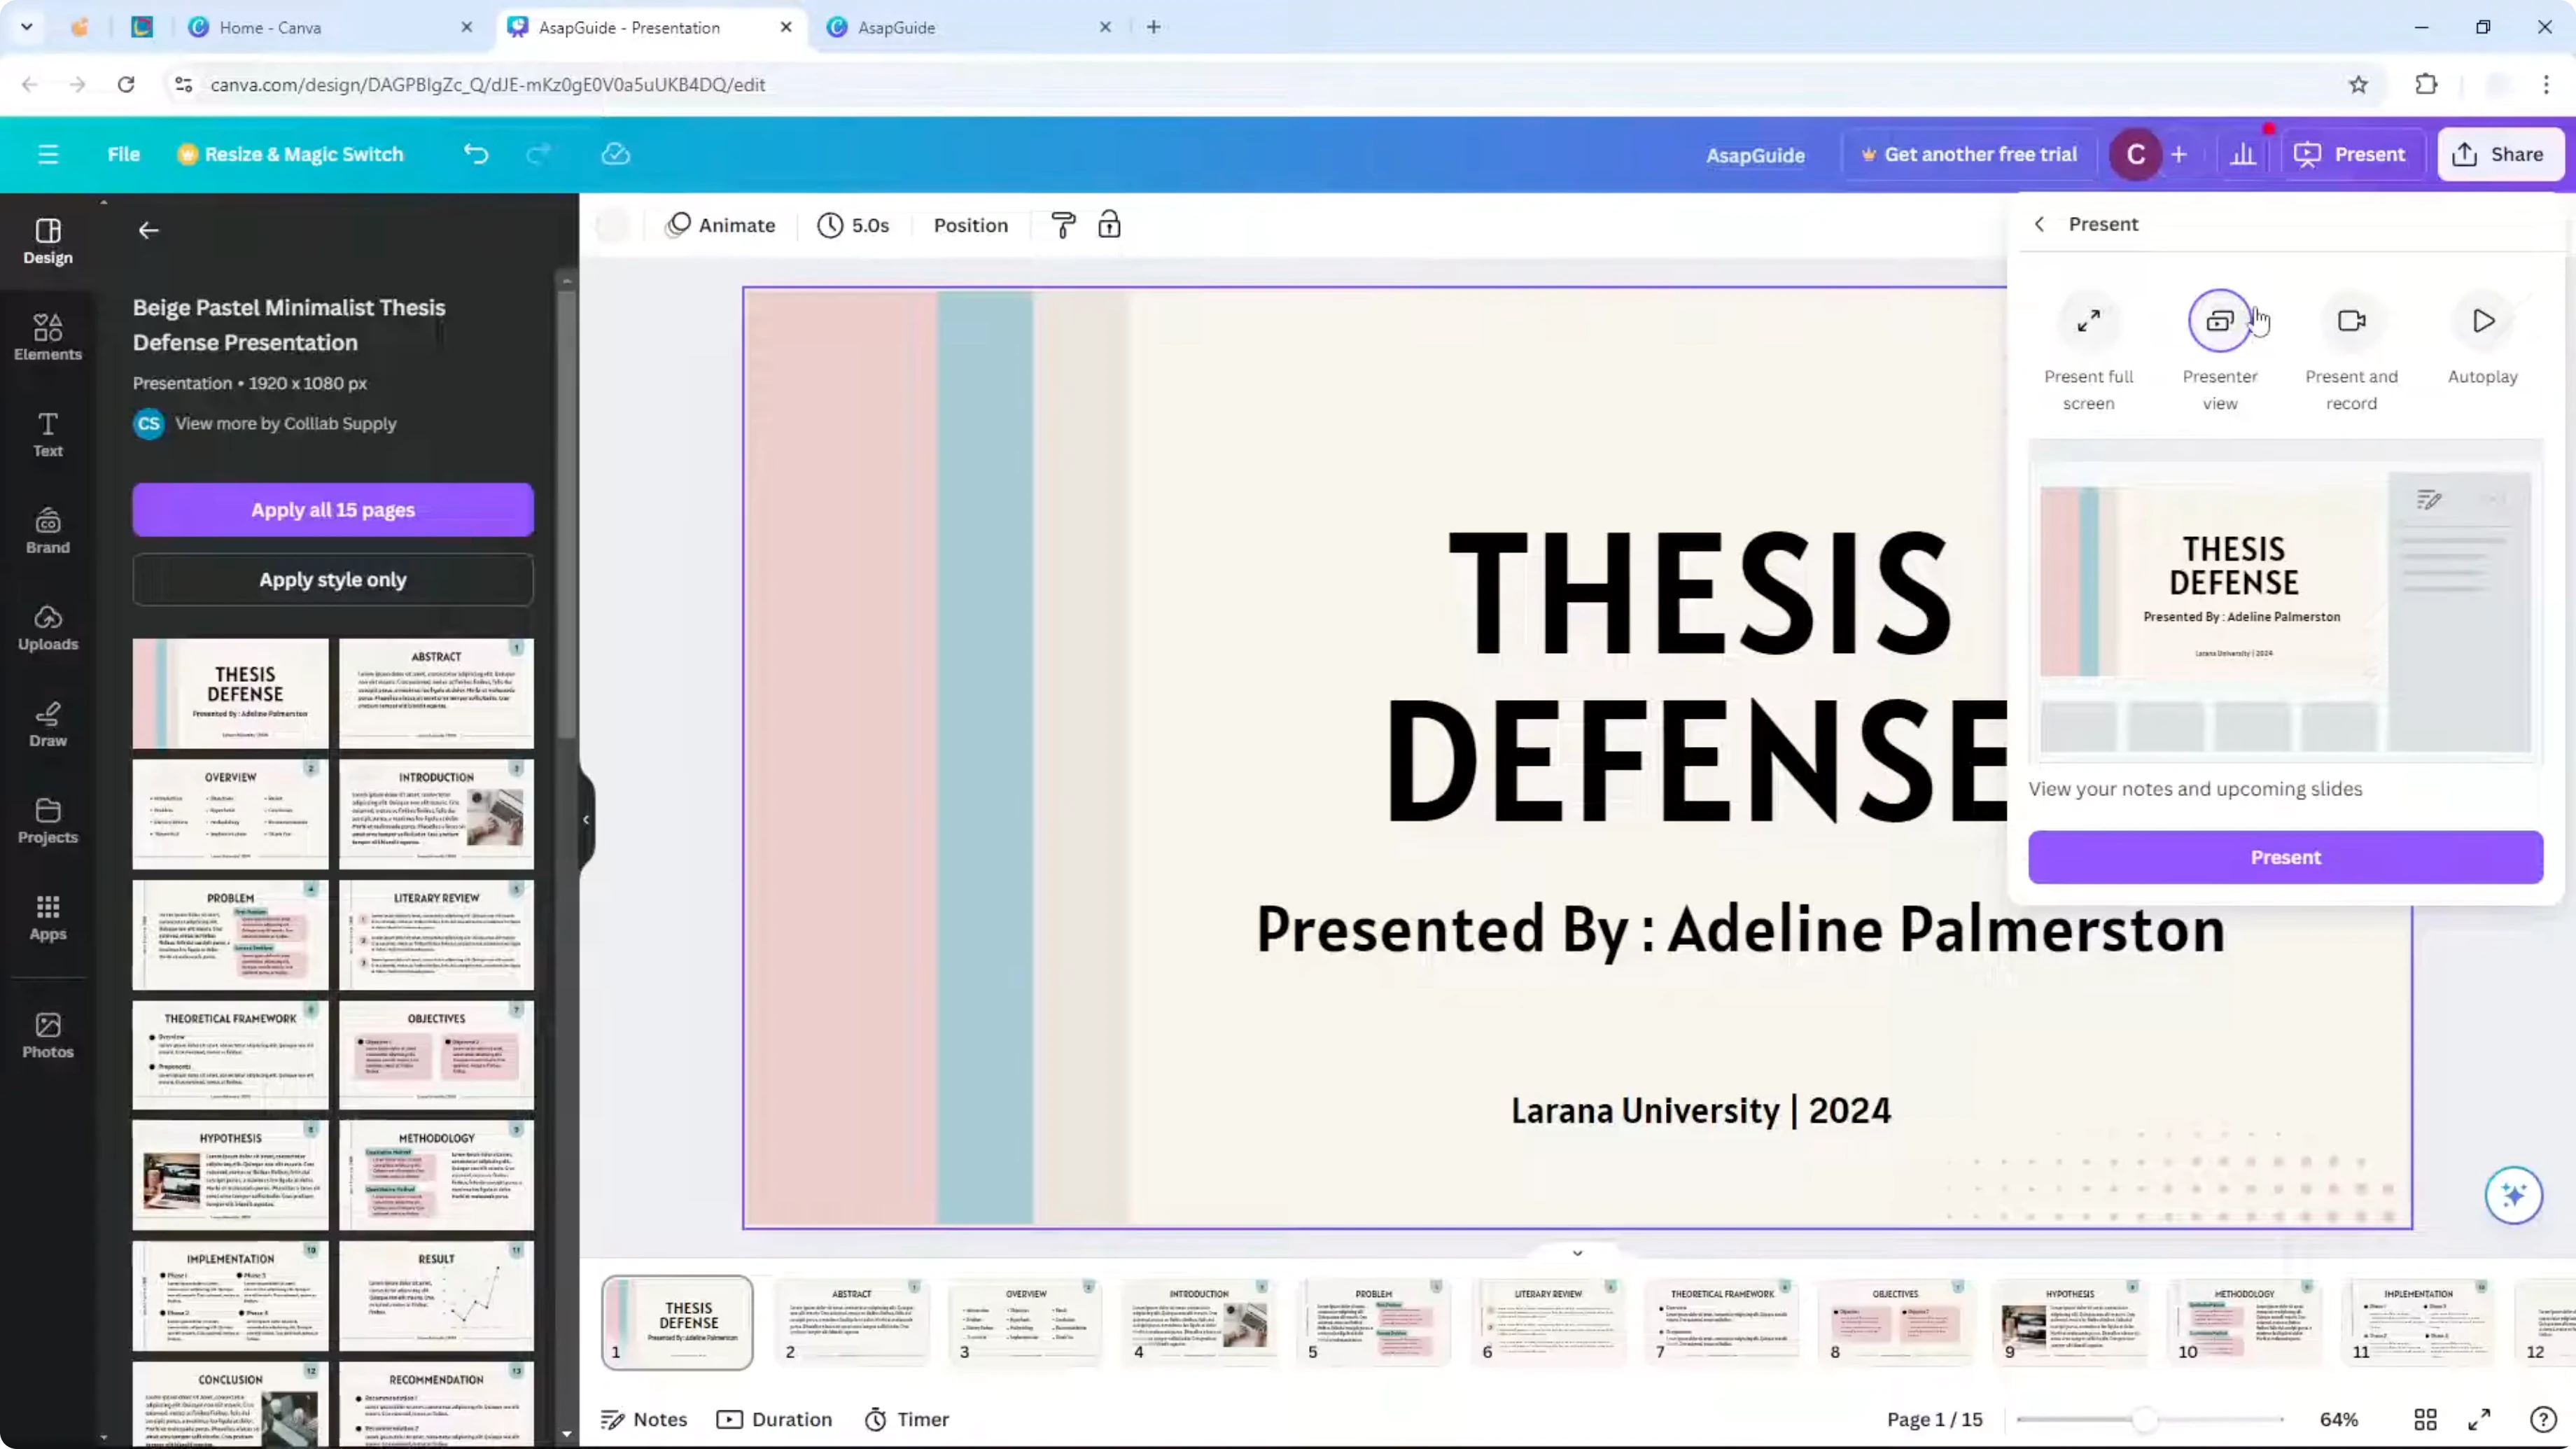This screenshot has height=1449, width=2576.
Task: Click the undo arrow
Action: (476, 154)
